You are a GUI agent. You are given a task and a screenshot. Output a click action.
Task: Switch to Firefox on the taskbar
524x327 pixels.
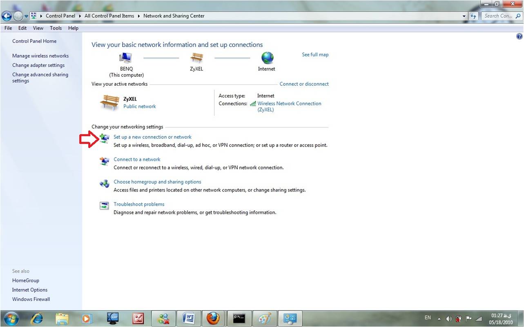point(213,318)
